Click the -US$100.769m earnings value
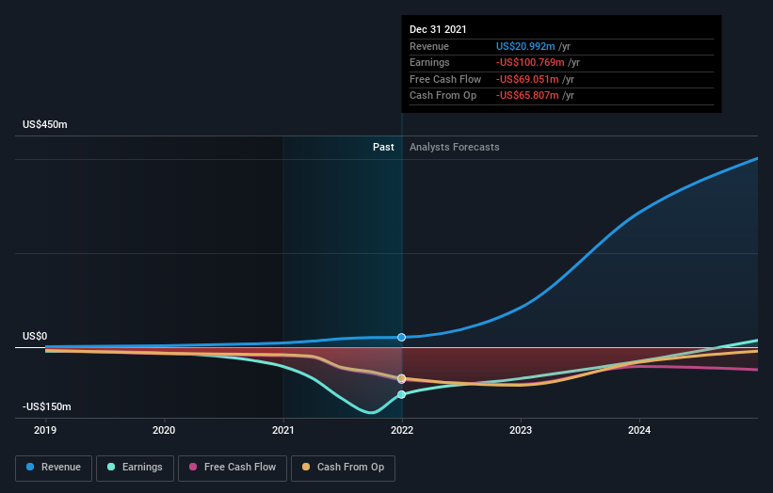The image size is (773, 493). [x=530, y=62]
